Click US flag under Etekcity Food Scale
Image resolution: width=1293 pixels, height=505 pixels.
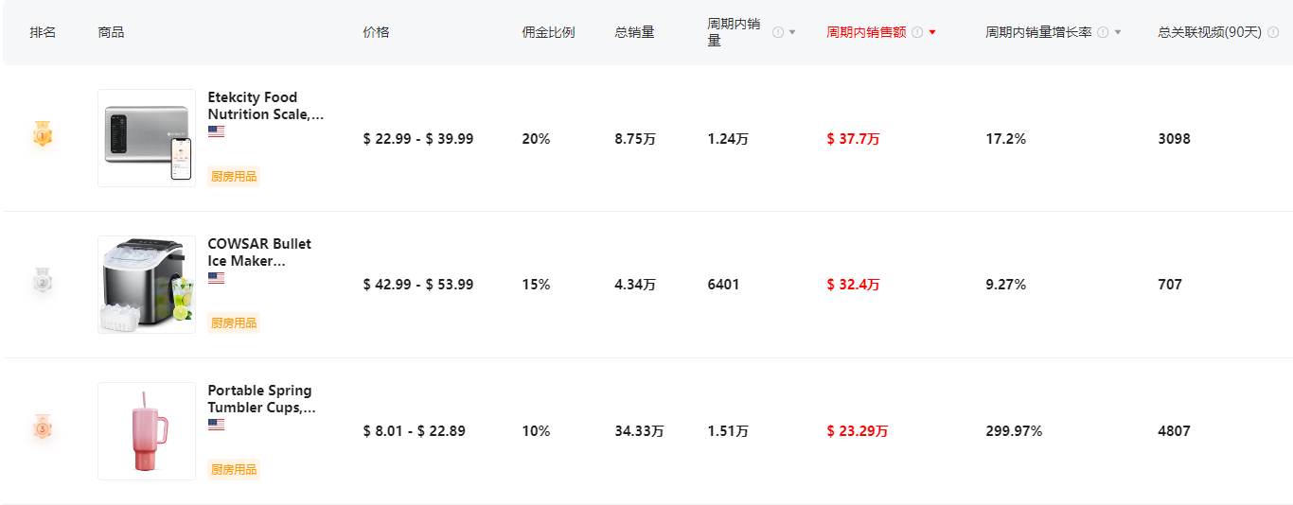click(216, 131)
